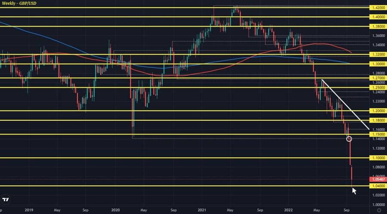Click the 1.30000 price level label
This screenshot has height=214, width=387.
point(378,64)
